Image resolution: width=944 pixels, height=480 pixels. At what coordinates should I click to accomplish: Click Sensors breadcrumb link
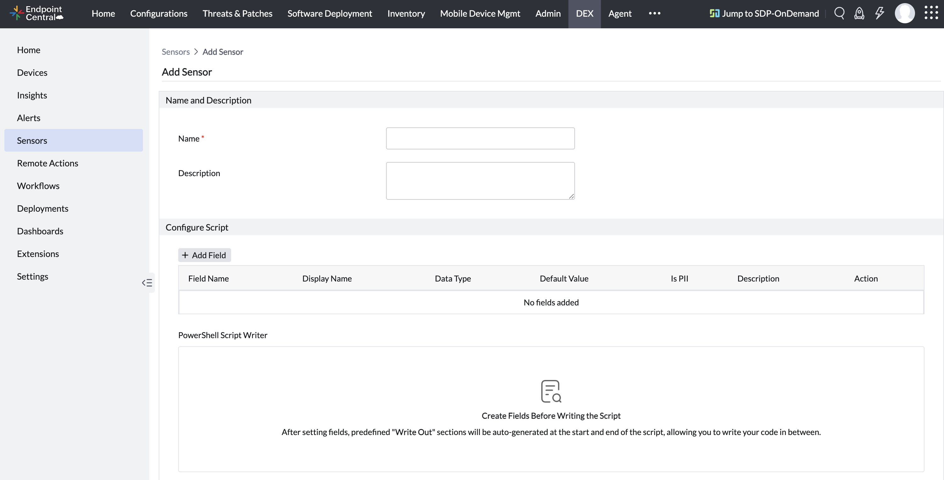pos(175,52)
